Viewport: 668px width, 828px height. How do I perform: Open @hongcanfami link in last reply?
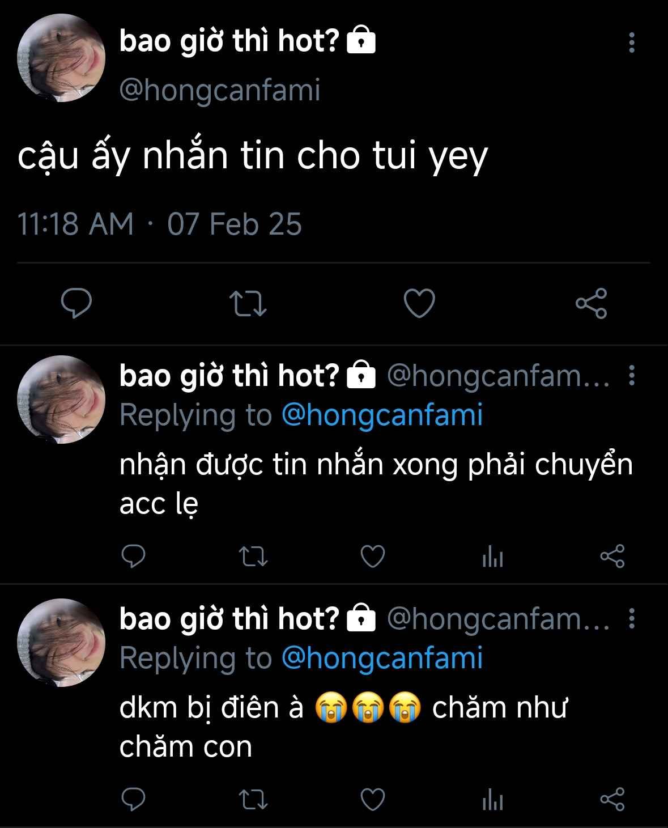(382, 658)
